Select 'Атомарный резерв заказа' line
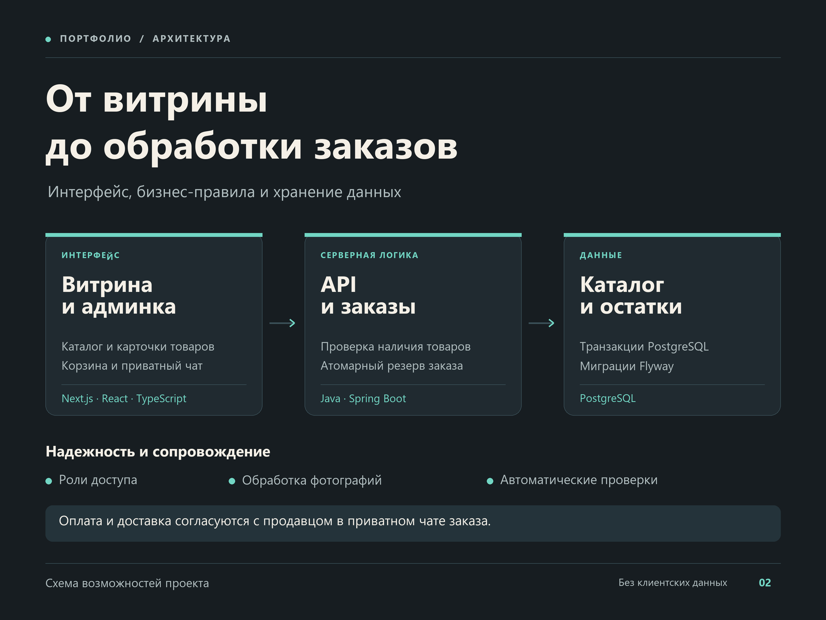 (392, 366)
